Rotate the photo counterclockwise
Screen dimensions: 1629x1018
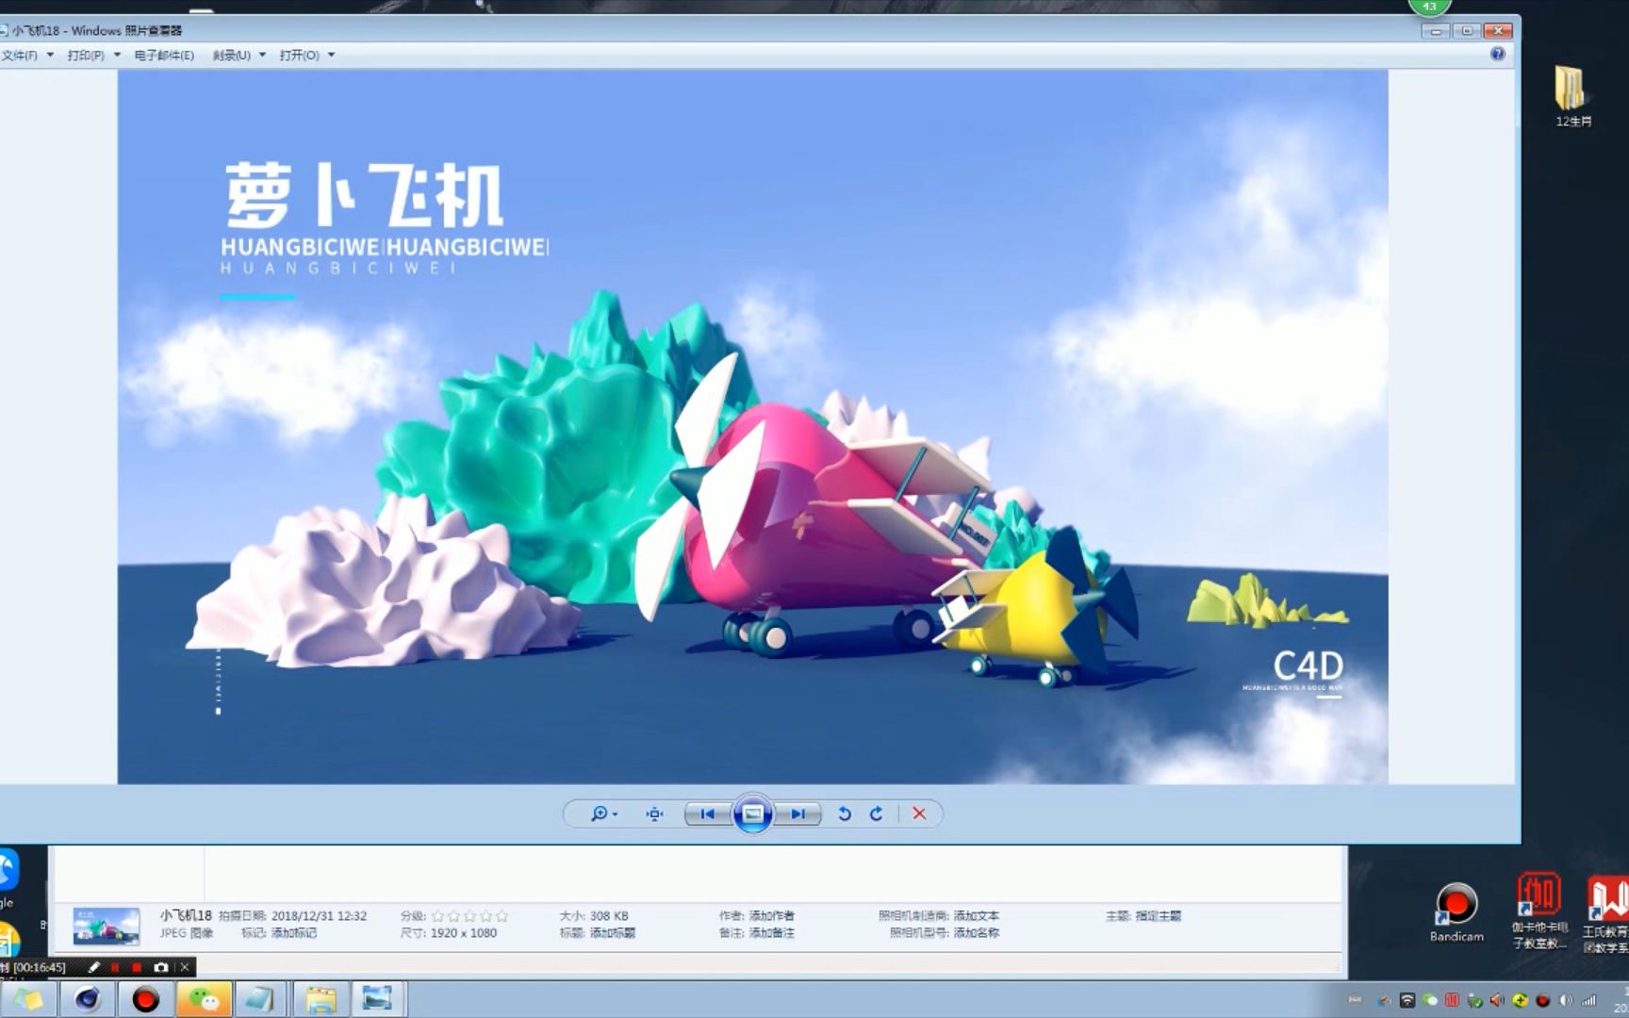(x=845, y=813)
